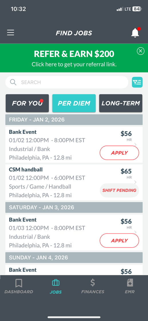The height and width of the screenshot is (321, 148).
Task: Select the Per Diem tab
Action: coord(74,103)
